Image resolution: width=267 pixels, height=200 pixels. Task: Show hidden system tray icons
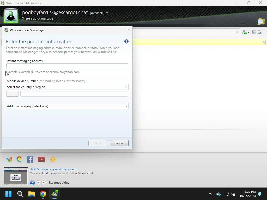coord(210,194)
